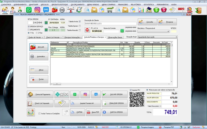Image resolution: width=207 pixels, height=129 pixels.
Task: Open the FINANCEIRO menu
Action: pos(123,5)
